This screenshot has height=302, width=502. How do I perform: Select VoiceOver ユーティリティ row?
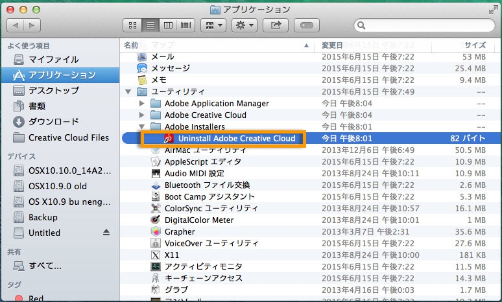pos(311,244)
